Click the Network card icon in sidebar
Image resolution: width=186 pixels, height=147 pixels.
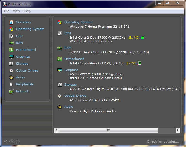[11, 91]
